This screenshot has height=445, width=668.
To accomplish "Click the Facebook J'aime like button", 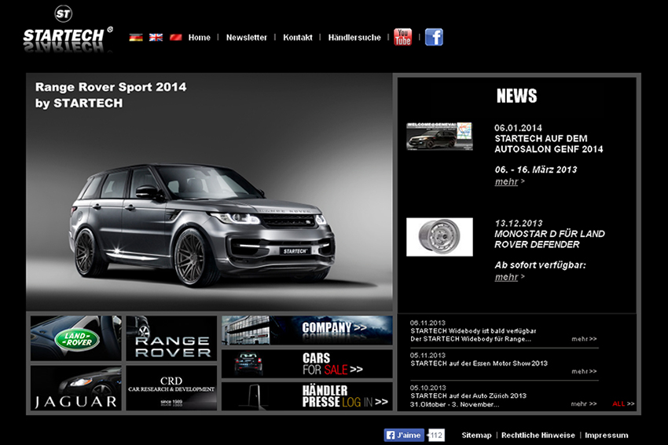I will tap(404, 435).
